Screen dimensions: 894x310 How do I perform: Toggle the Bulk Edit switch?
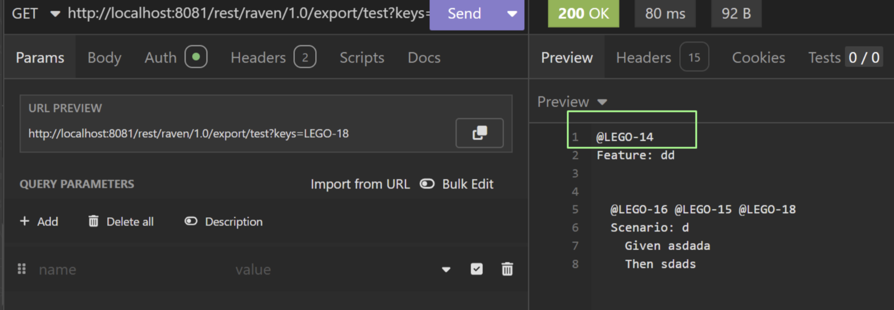pos(427,184)
